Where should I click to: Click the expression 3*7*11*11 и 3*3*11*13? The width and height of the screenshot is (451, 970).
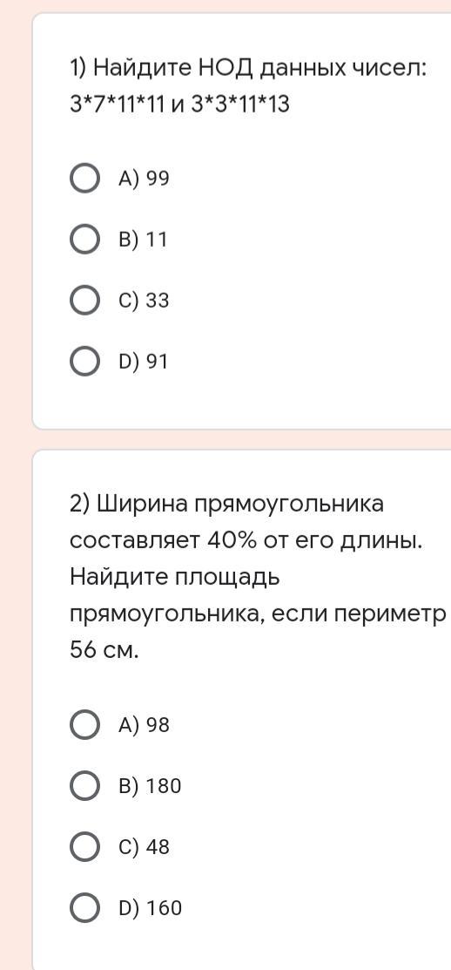coord(179,105)
